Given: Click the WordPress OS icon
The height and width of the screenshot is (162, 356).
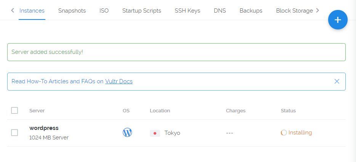Looking at the screenshot, I should coord(127,133).
